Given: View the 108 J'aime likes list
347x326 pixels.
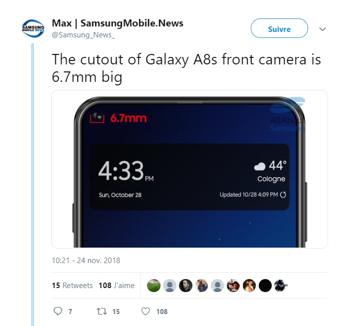Looking at the screenshot, I should (x=116, y=286).
